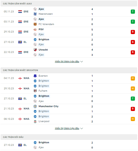Expand more matches under Brighton section
The image size is (138, 151).
[67, 128]
